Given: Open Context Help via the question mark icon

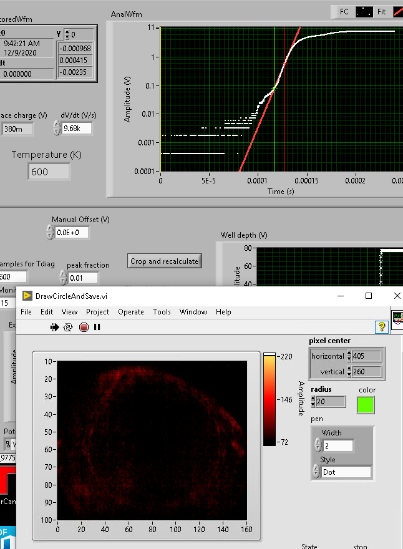Looking at the screenshot, I should click(382, 327).
